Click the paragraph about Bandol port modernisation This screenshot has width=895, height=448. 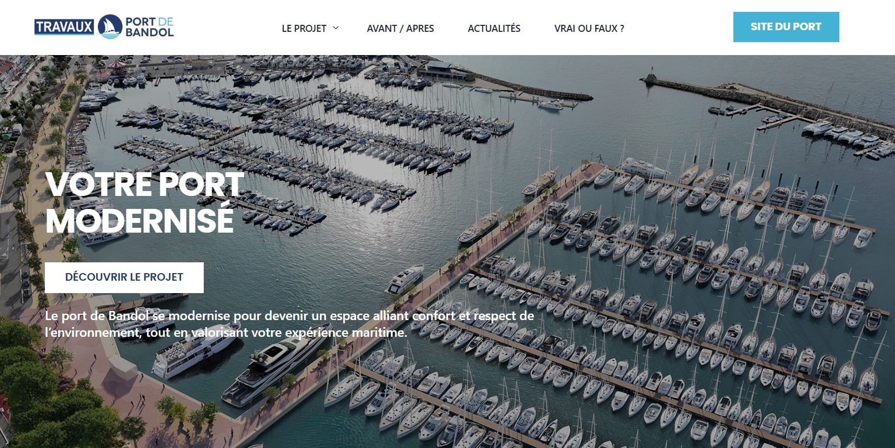click(290, 324)
